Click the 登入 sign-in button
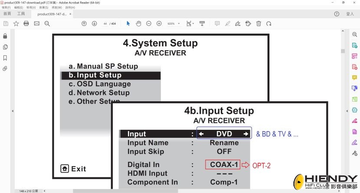 (x=350, y=14)
